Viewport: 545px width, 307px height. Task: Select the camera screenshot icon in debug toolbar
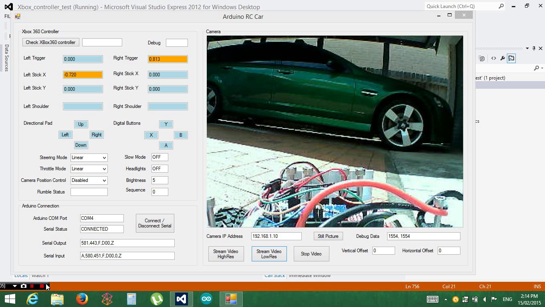coord(24,286)
